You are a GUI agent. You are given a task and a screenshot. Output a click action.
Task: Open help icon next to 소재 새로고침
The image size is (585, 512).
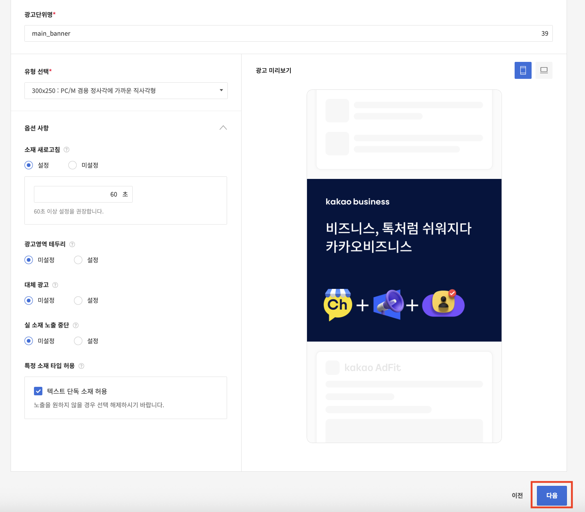coord(66,150)
